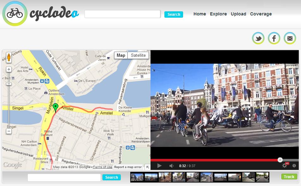Open video quality settings gear
Image resolution: width=301 pixels, height=186 pixels.
[x=285, y=166]
